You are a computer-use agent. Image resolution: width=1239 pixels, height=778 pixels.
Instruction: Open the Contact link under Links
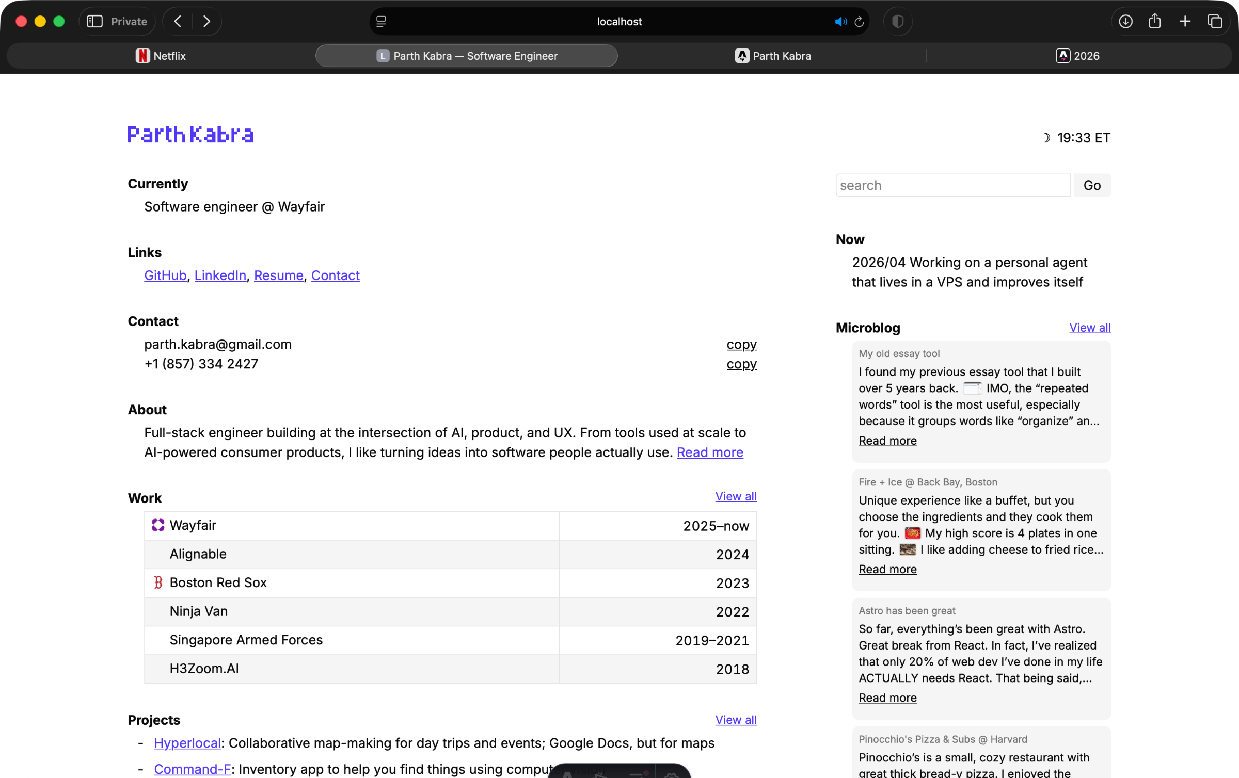(x=336, y=275)
